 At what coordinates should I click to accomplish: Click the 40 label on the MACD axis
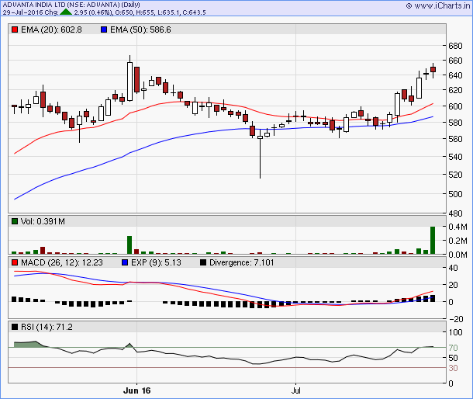[x=453, y=268]
